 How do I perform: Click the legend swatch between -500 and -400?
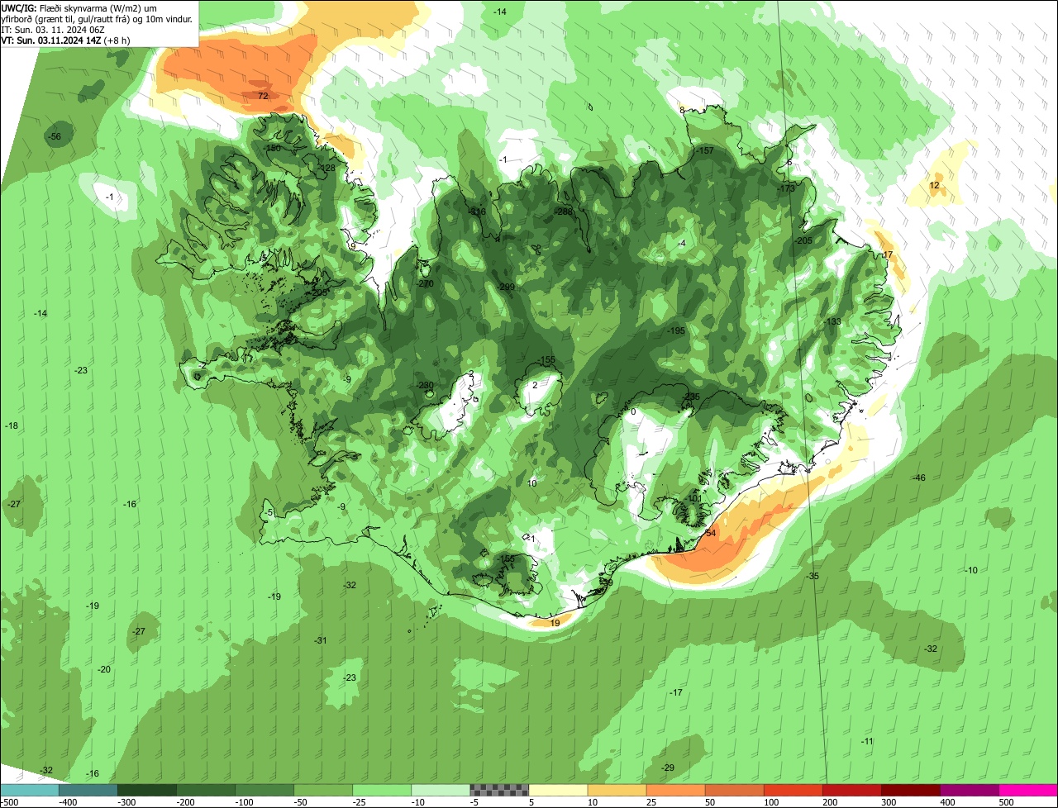(29, 790)
